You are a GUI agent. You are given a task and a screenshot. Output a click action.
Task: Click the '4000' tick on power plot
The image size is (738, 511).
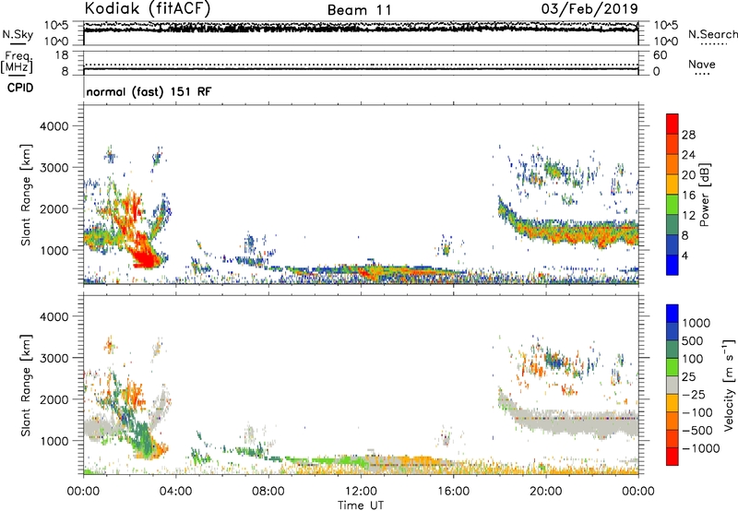[54, 126]
